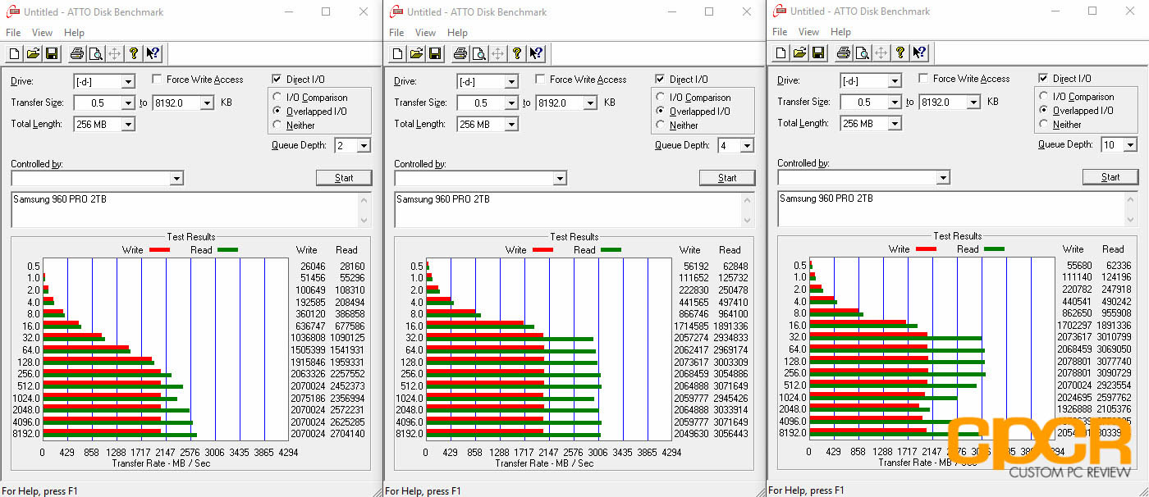The image size is (1149, 497).
Task: Click the write value 26046 in the left window
Action: [x=311, y=267]
